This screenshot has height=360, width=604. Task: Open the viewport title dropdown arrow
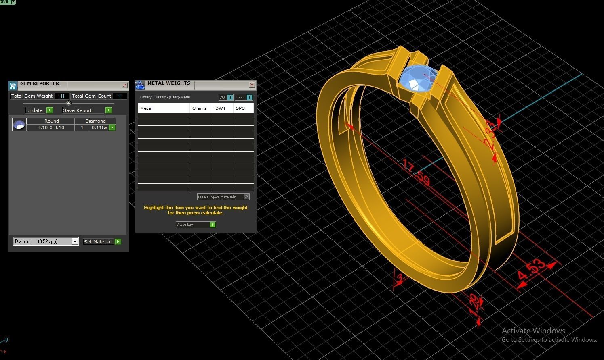(x=13, y=2)
